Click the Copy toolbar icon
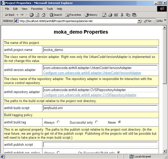Image resolution: width=168 pixels, height=159 pixels. pyautogui.click(x=128, y=15)
